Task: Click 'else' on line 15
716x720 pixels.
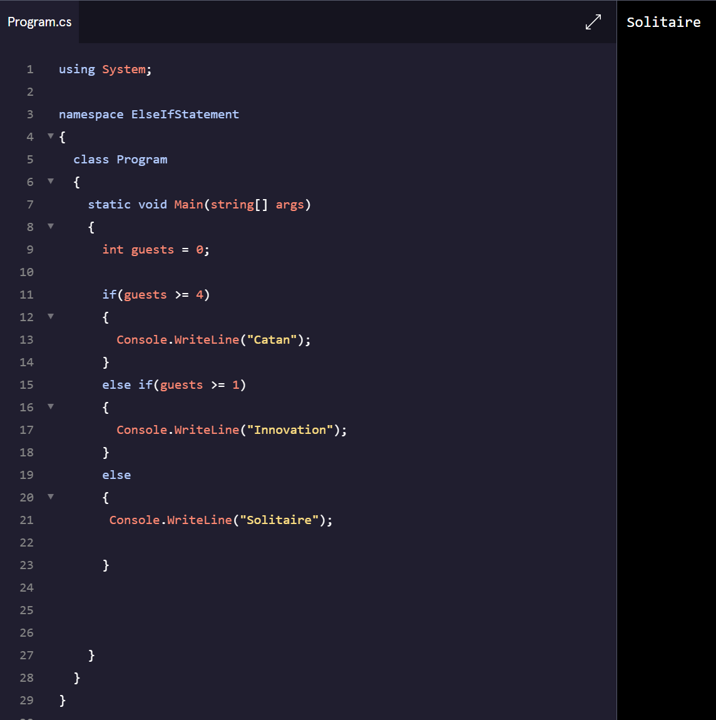Action: point(116,385)
